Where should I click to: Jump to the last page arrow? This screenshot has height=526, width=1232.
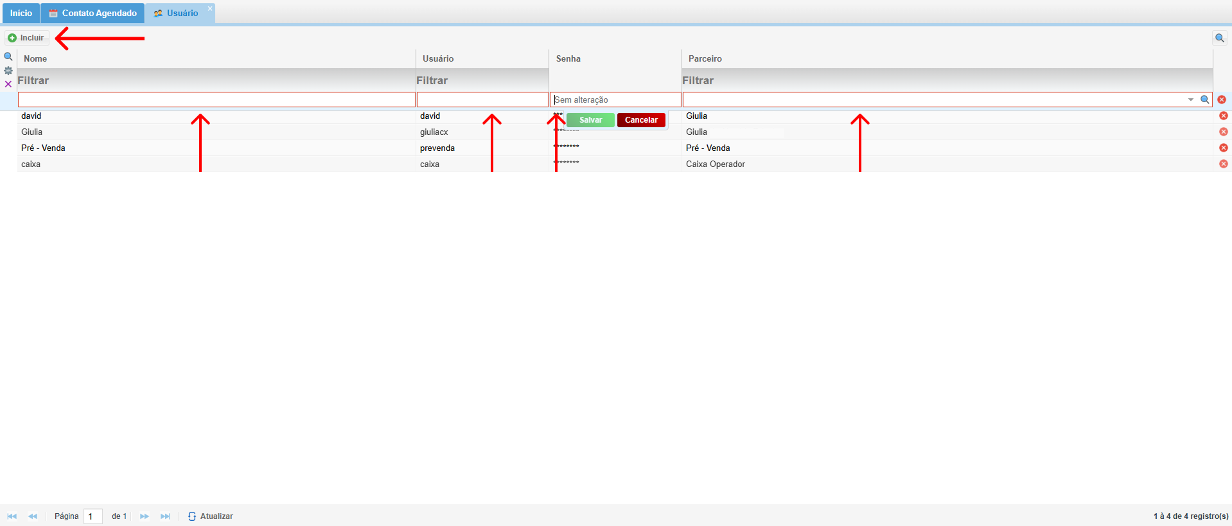tap(165, 516)
